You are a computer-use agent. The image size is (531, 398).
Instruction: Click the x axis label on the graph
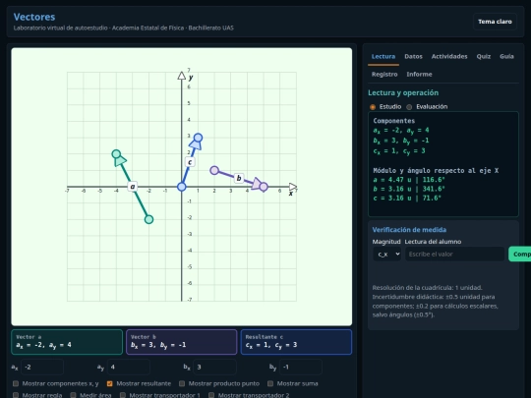290,194
